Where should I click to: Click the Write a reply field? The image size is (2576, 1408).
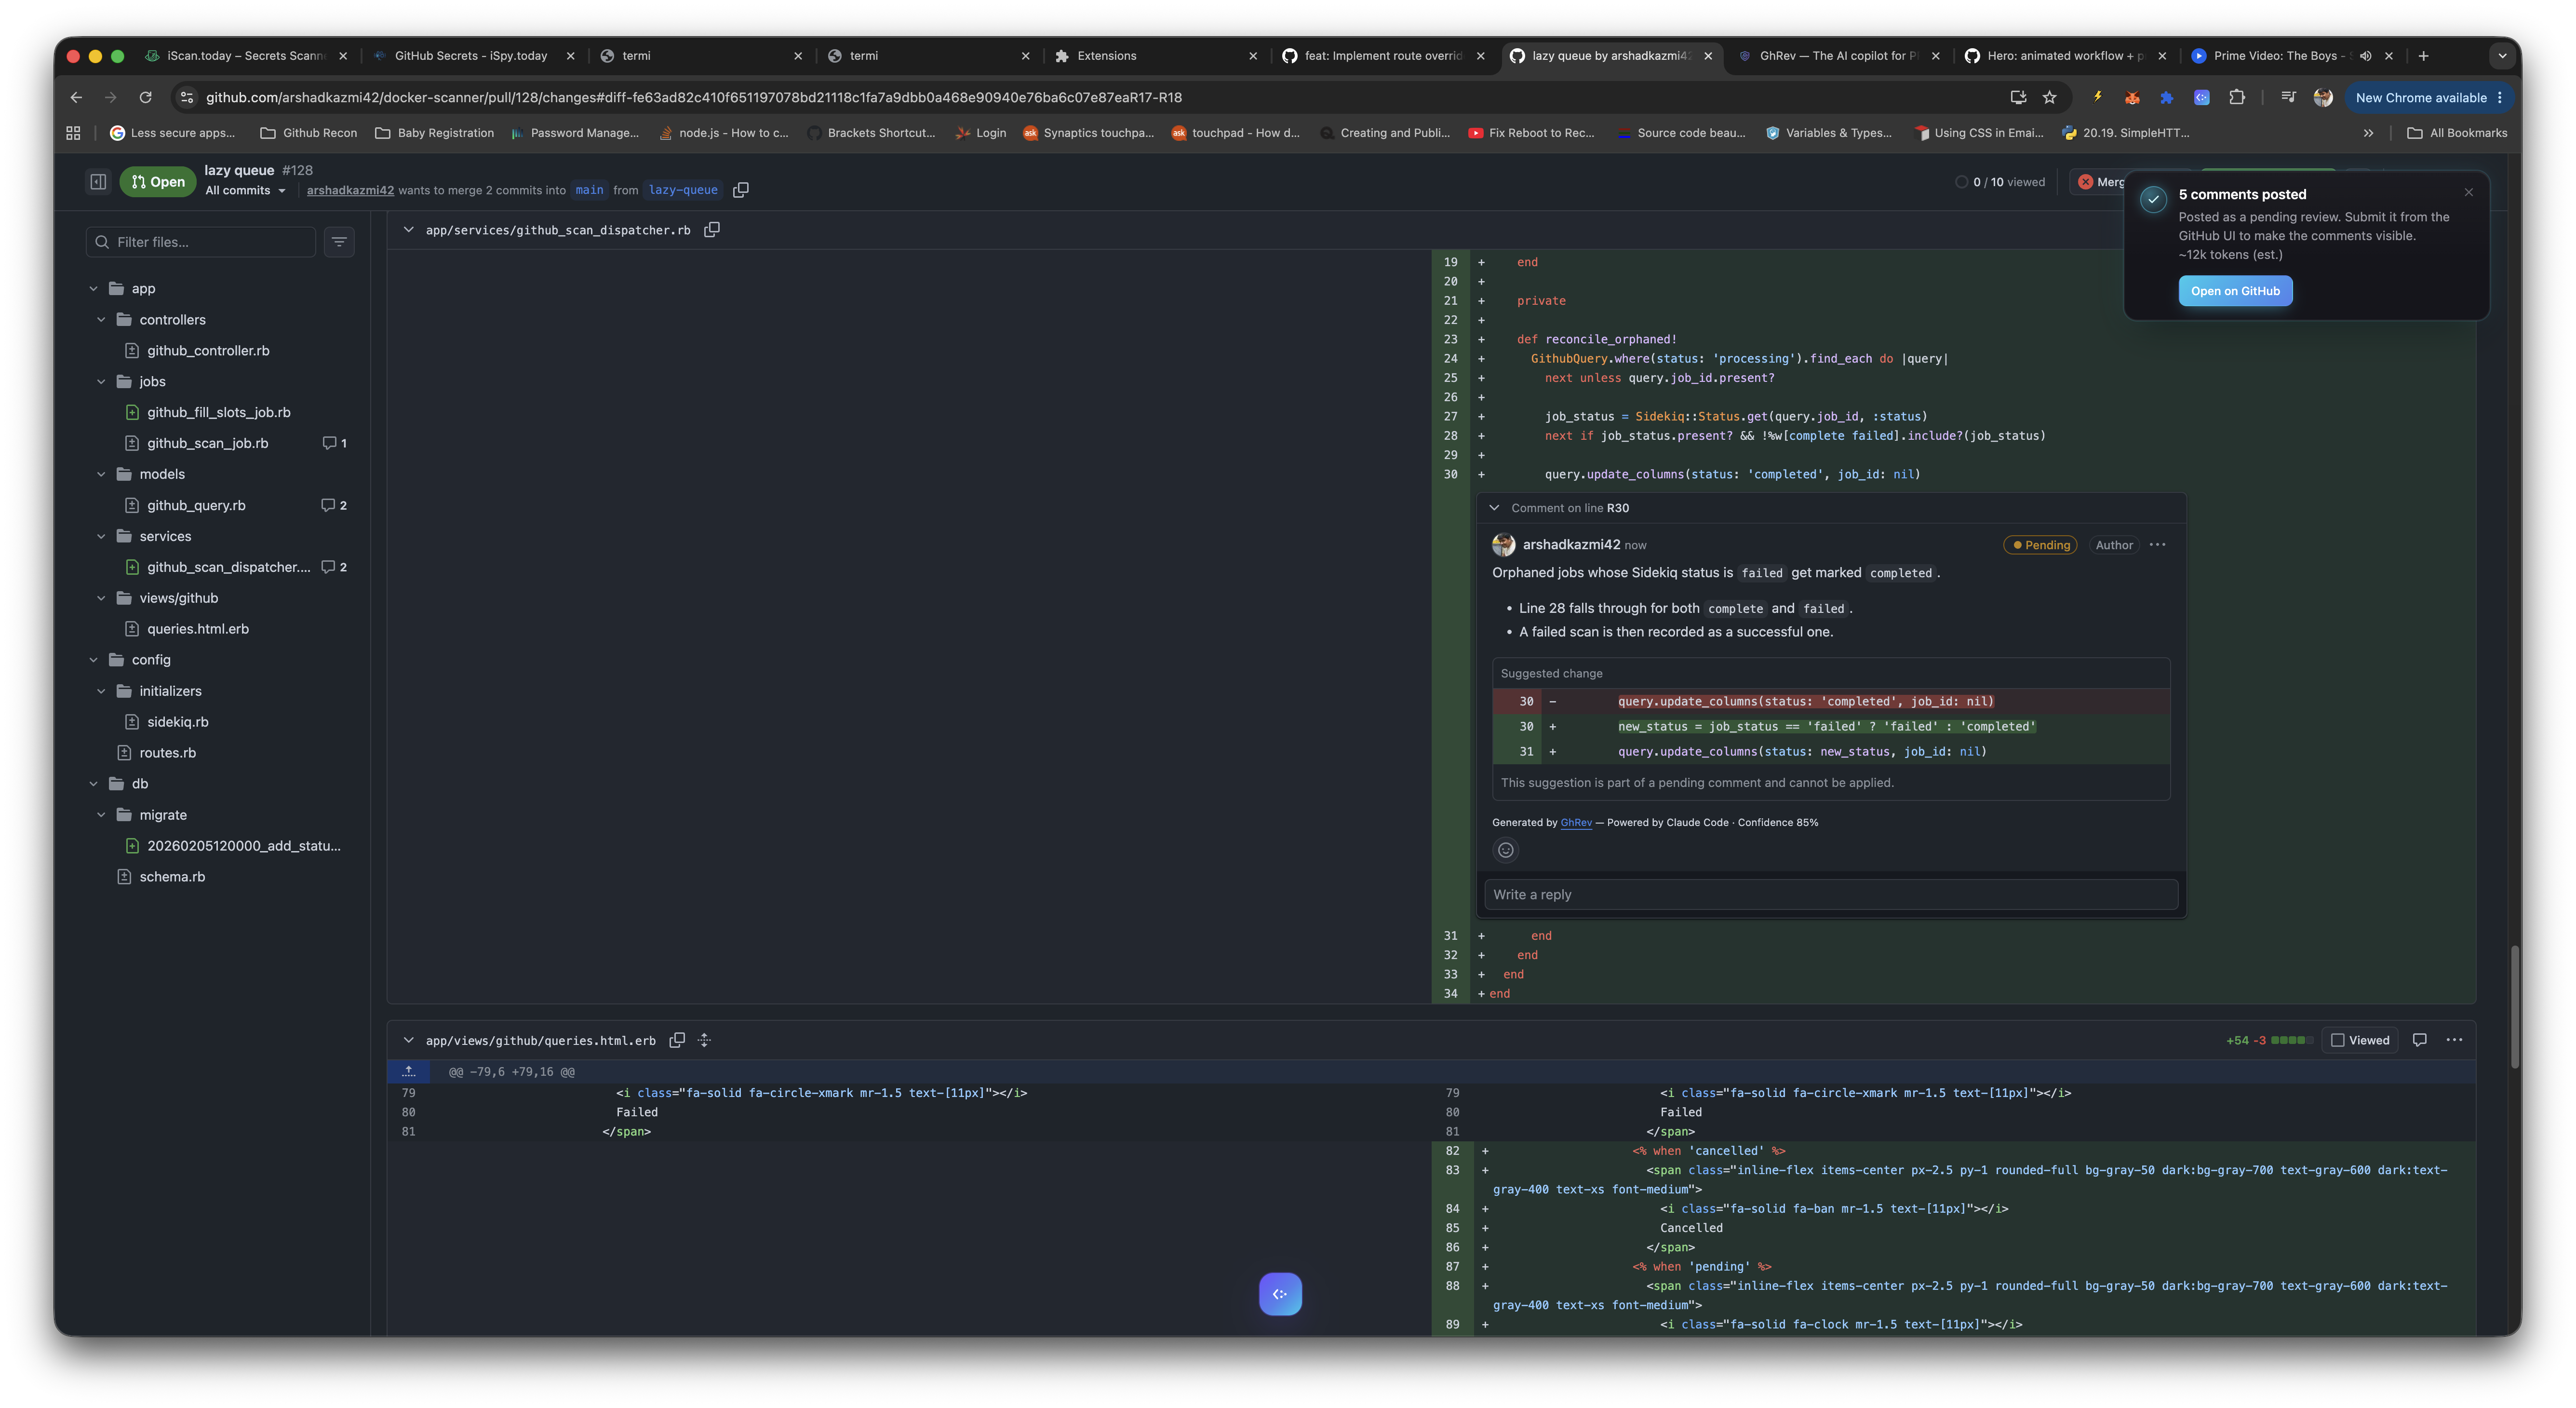click(x=1830, y=895)
